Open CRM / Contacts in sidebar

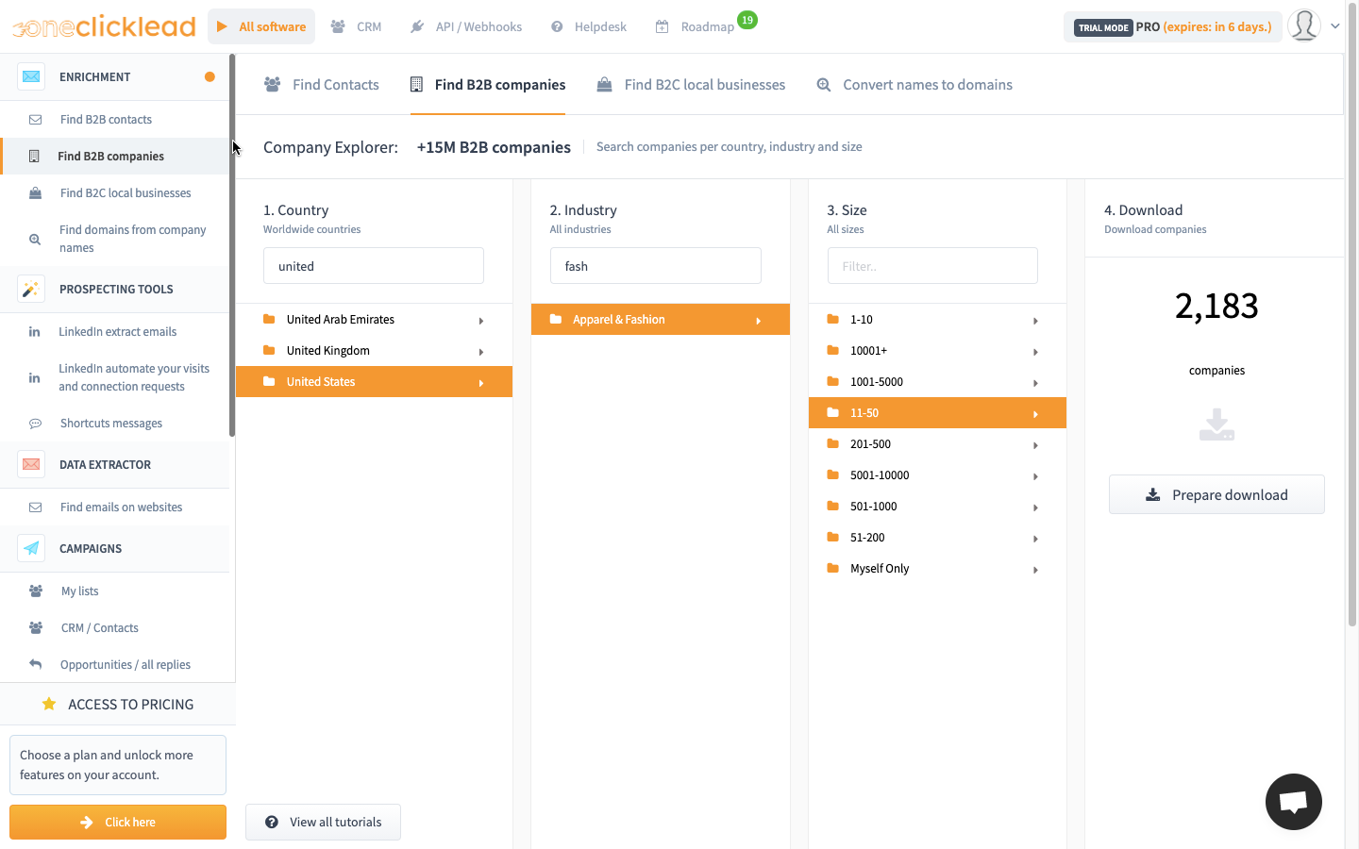tap(115, 628)
